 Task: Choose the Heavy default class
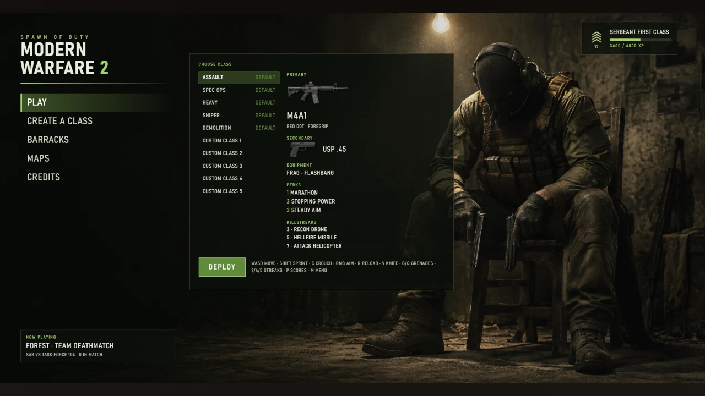pyautogui.click(x=239, y=103)
